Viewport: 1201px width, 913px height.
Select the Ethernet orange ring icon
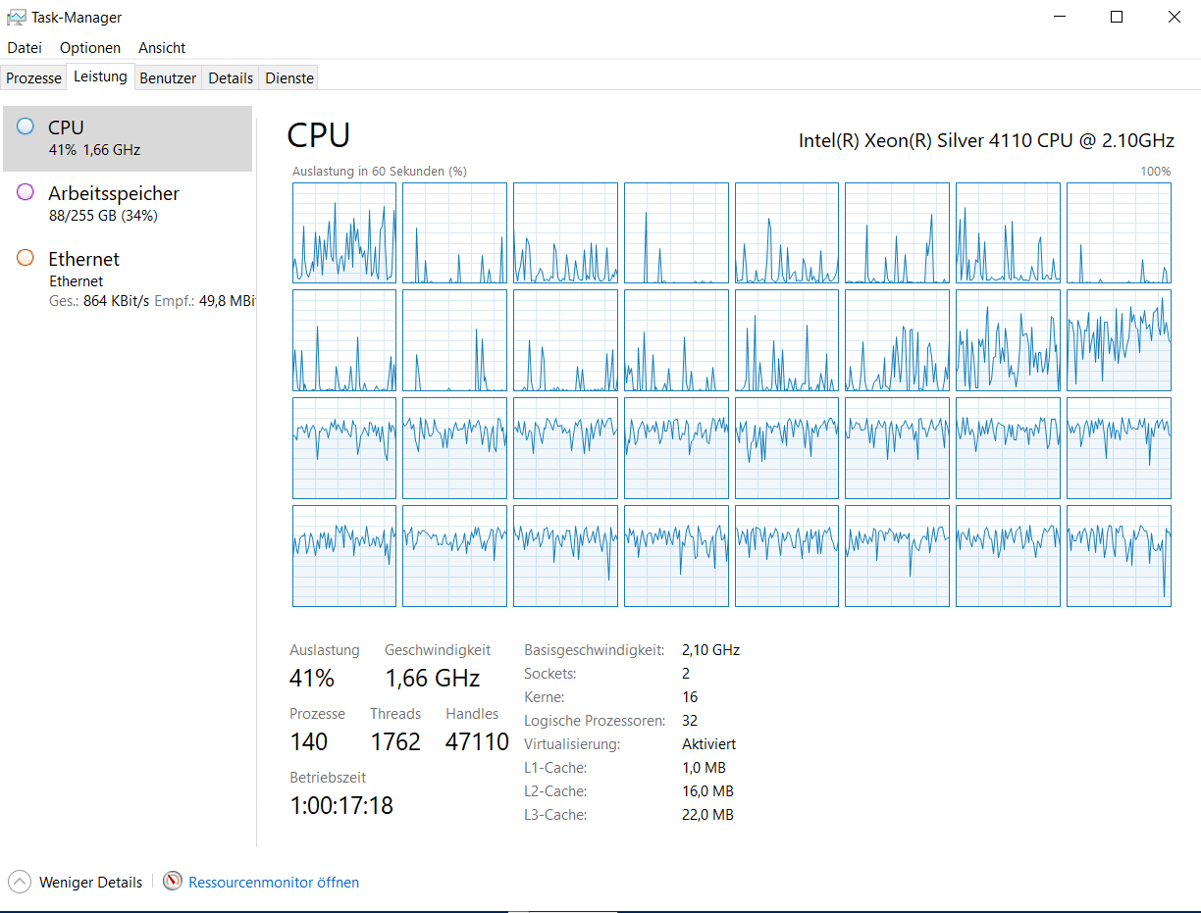[26, 258]
